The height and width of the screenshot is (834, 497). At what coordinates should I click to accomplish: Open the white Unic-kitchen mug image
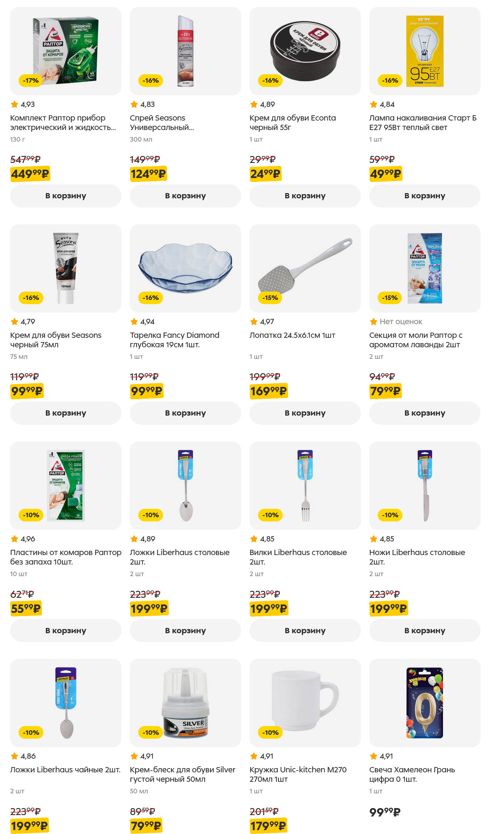[305, 703]
